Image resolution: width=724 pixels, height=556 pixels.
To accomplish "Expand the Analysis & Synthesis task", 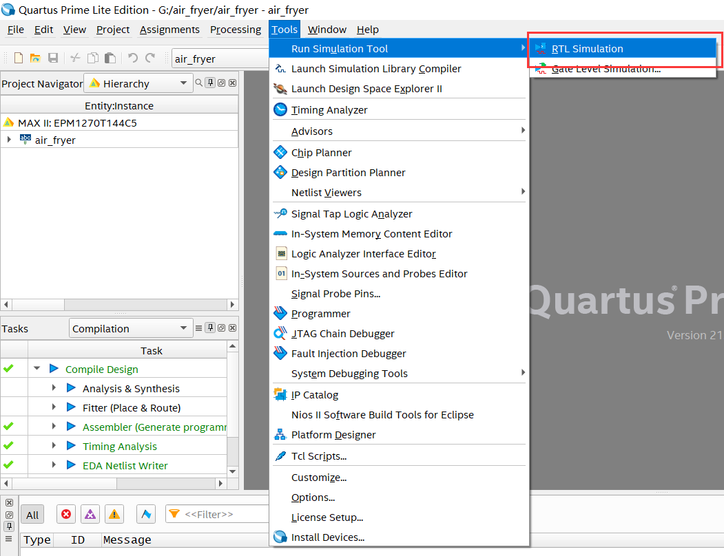I will click(54, 388).
